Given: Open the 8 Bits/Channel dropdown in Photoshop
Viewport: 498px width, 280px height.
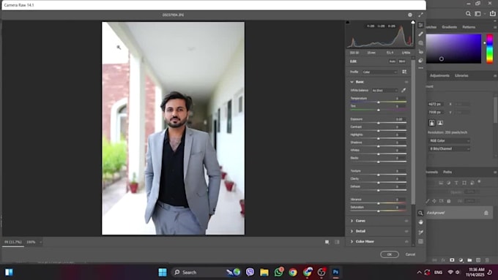Looking at the screenshot, I should pos(449,148).
